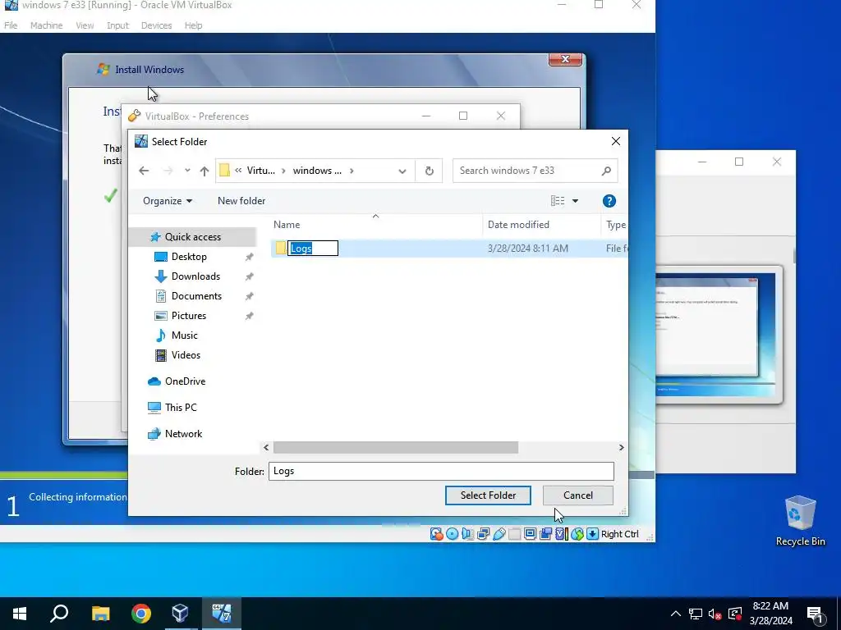Expand the recent locations dropdown
The width and height of the screenshot is (841, 630).
[187, 171]
